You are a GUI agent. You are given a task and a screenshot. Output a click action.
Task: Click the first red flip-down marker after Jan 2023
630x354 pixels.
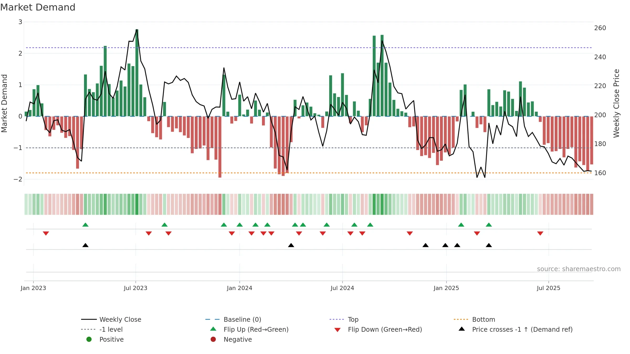pyautogui.click(x=46, y=233)
